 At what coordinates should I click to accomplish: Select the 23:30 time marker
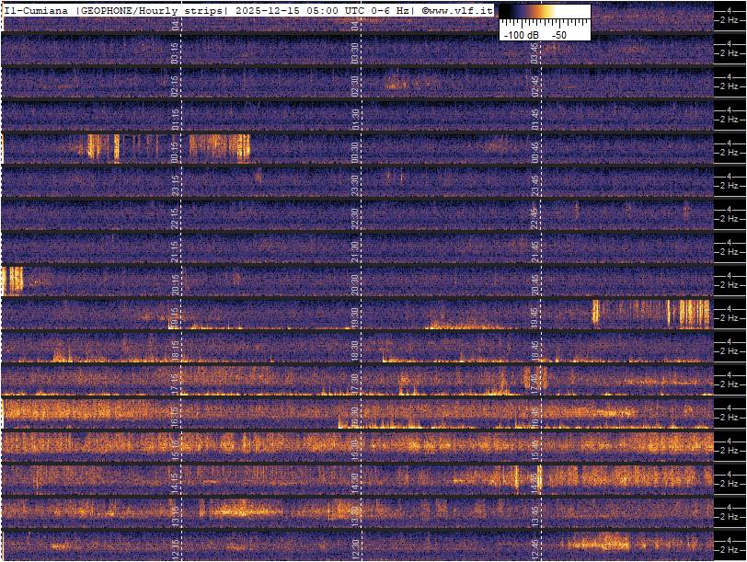click(355, 186)
